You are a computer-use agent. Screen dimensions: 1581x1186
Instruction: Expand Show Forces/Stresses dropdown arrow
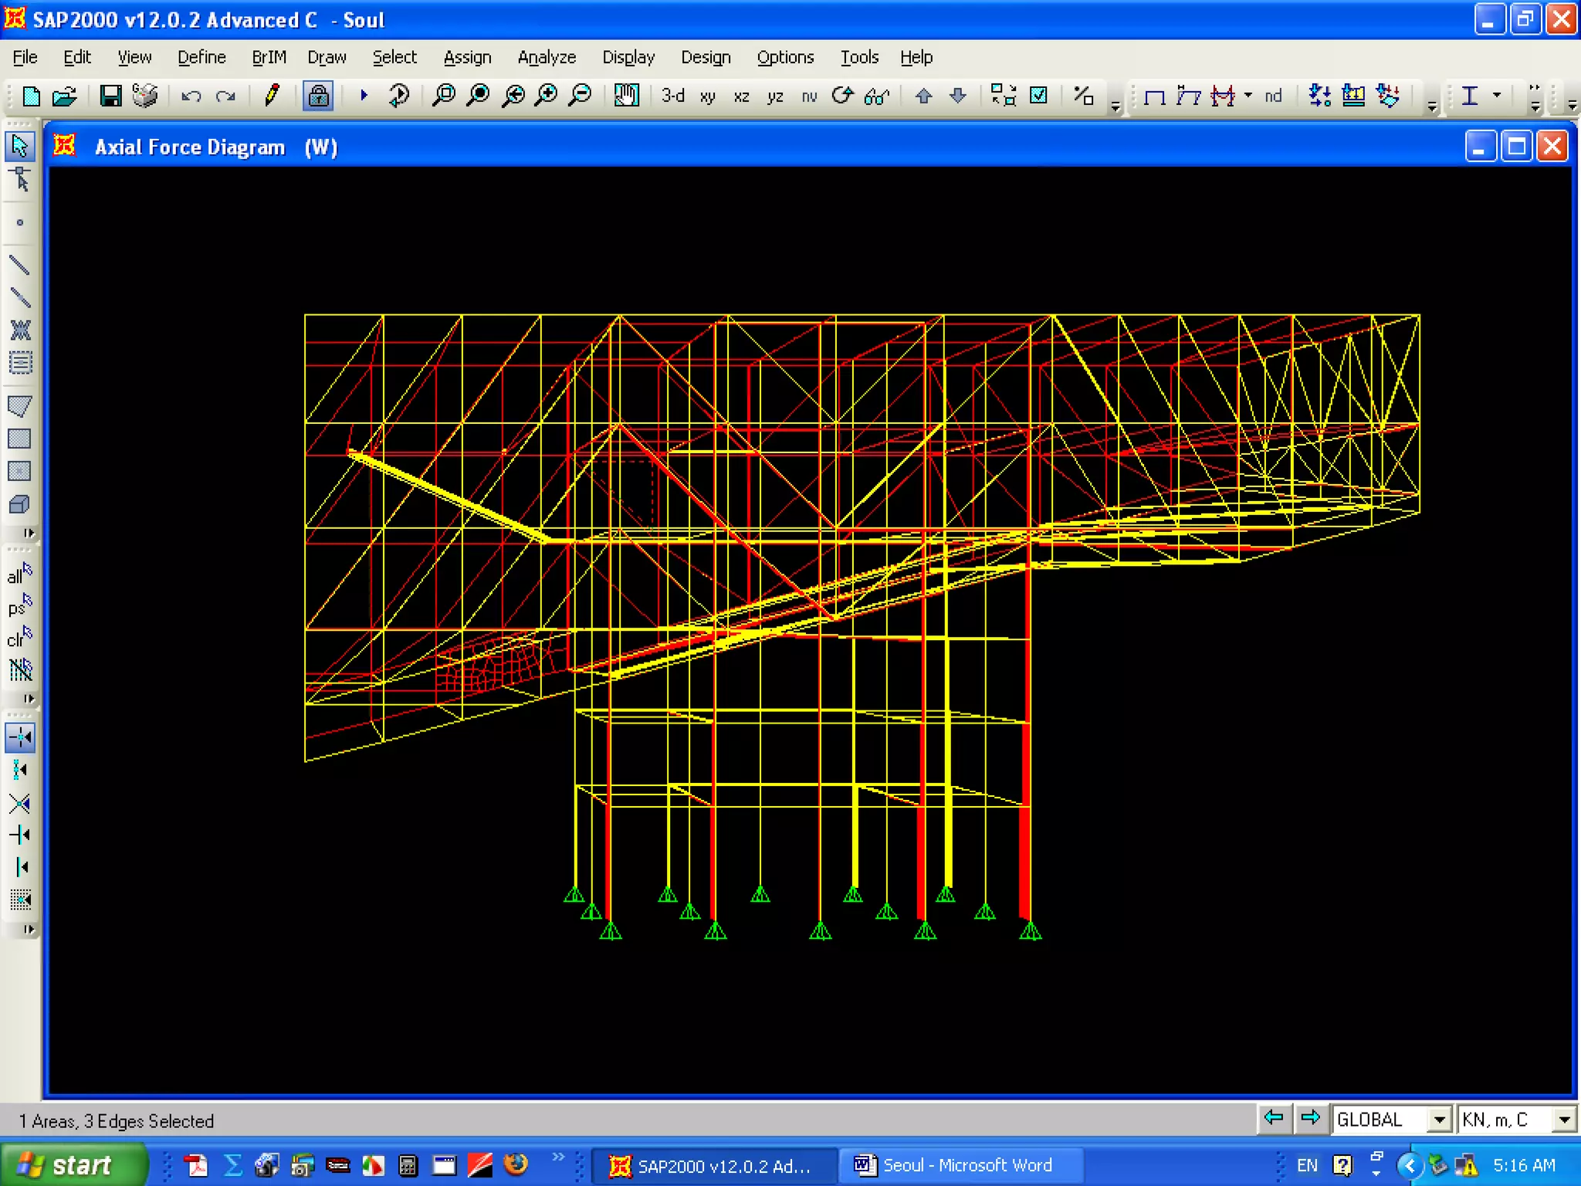[1248, 96]
